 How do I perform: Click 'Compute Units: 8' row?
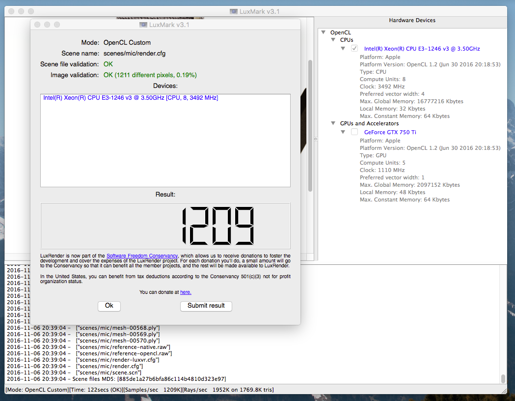click(x=382, y=79)
